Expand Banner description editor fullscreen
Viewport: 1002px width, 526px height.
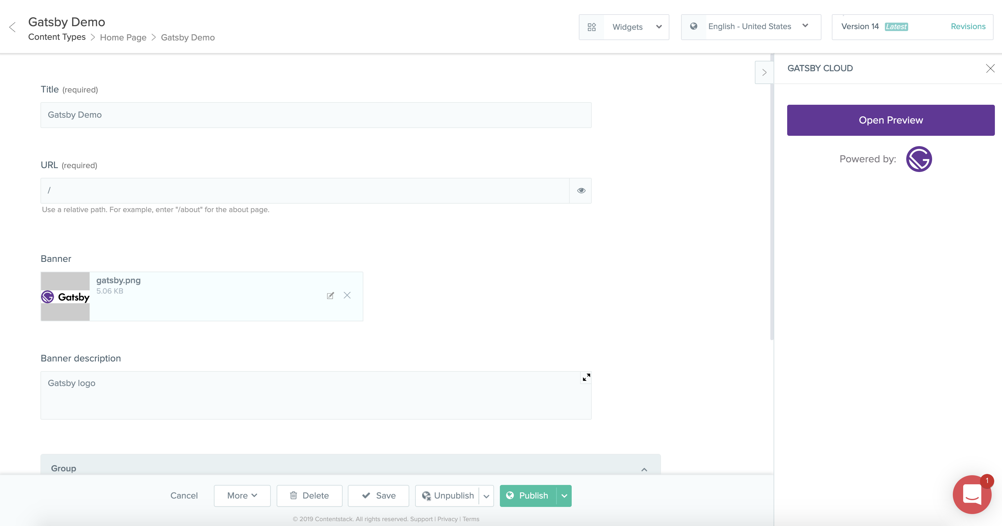[x=586, y=377]
